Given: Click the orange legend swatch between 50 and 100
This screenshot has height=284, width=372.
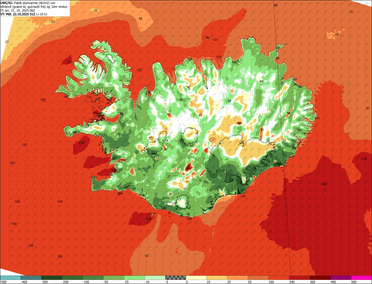Looking at the screenshot, I should (258, 278).
